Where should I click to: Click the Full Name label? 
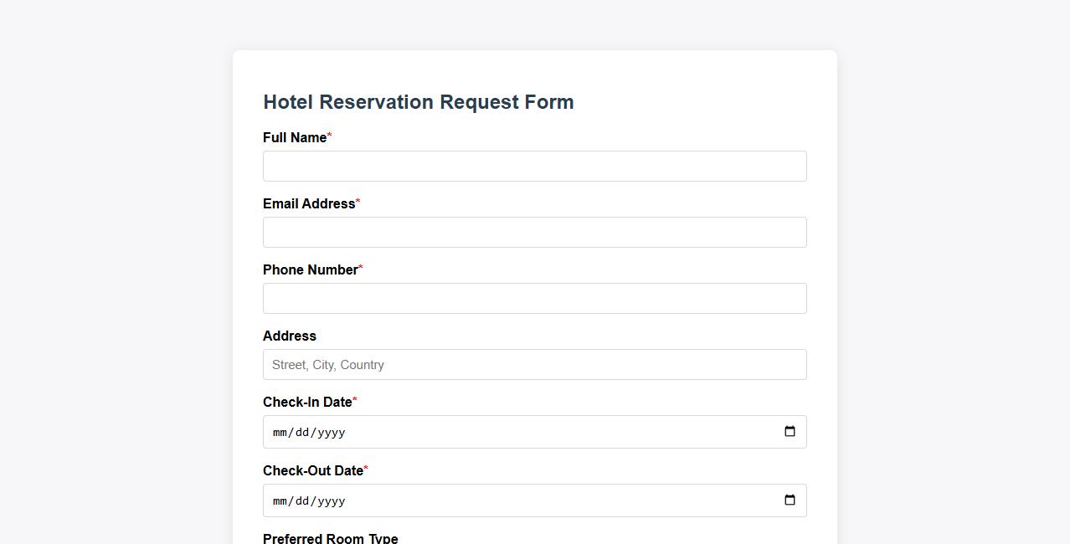[293, 137]
